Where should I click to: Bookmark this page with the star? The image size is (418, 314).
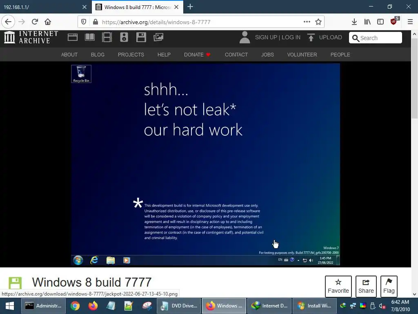point(318,22)
